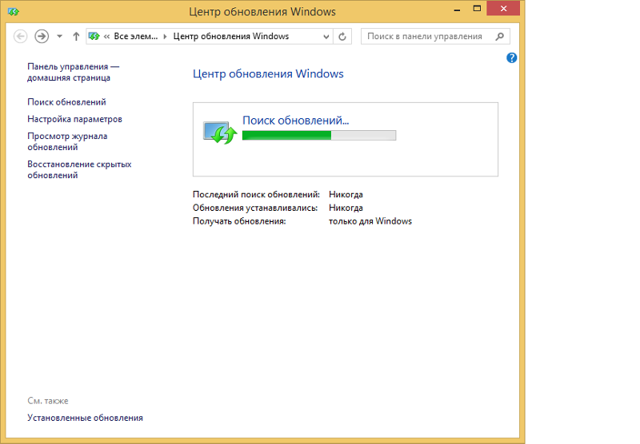Expand the breadcrumb arrow after «Все элем...»
The width and height of the screenshot is (640, 444).
point(166,36)
